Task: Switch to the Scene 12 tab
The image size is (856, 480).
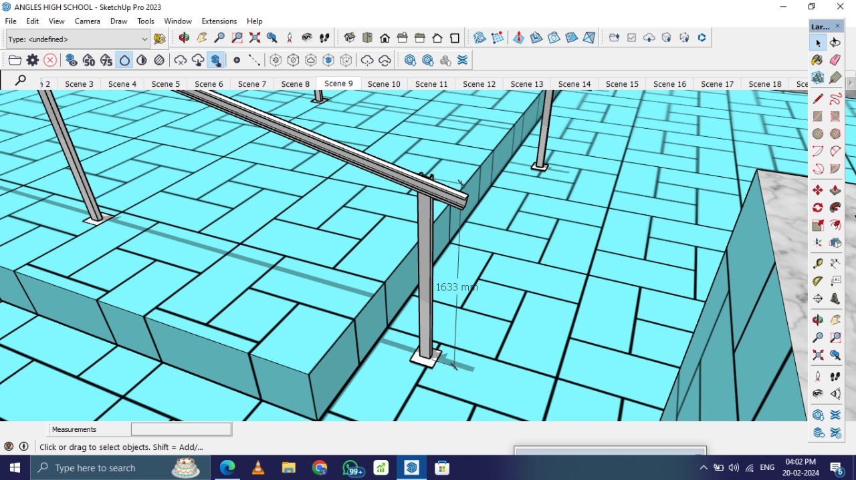Action: 479,84
